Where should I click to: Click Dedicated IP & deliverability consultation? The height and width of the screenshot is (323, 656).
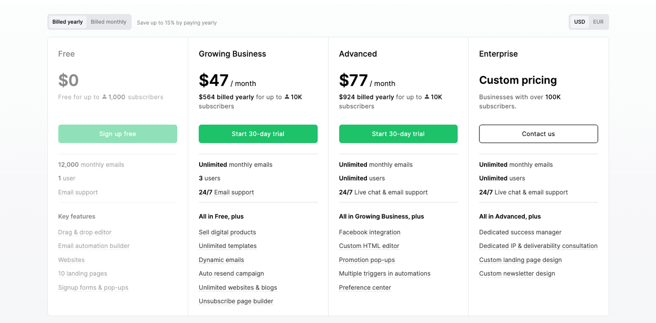pos(538,246)
